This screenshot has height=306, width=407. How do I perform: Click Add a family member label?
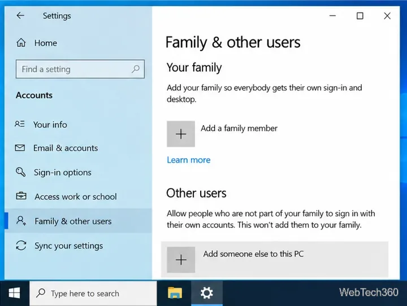click(x=239, y=128)
